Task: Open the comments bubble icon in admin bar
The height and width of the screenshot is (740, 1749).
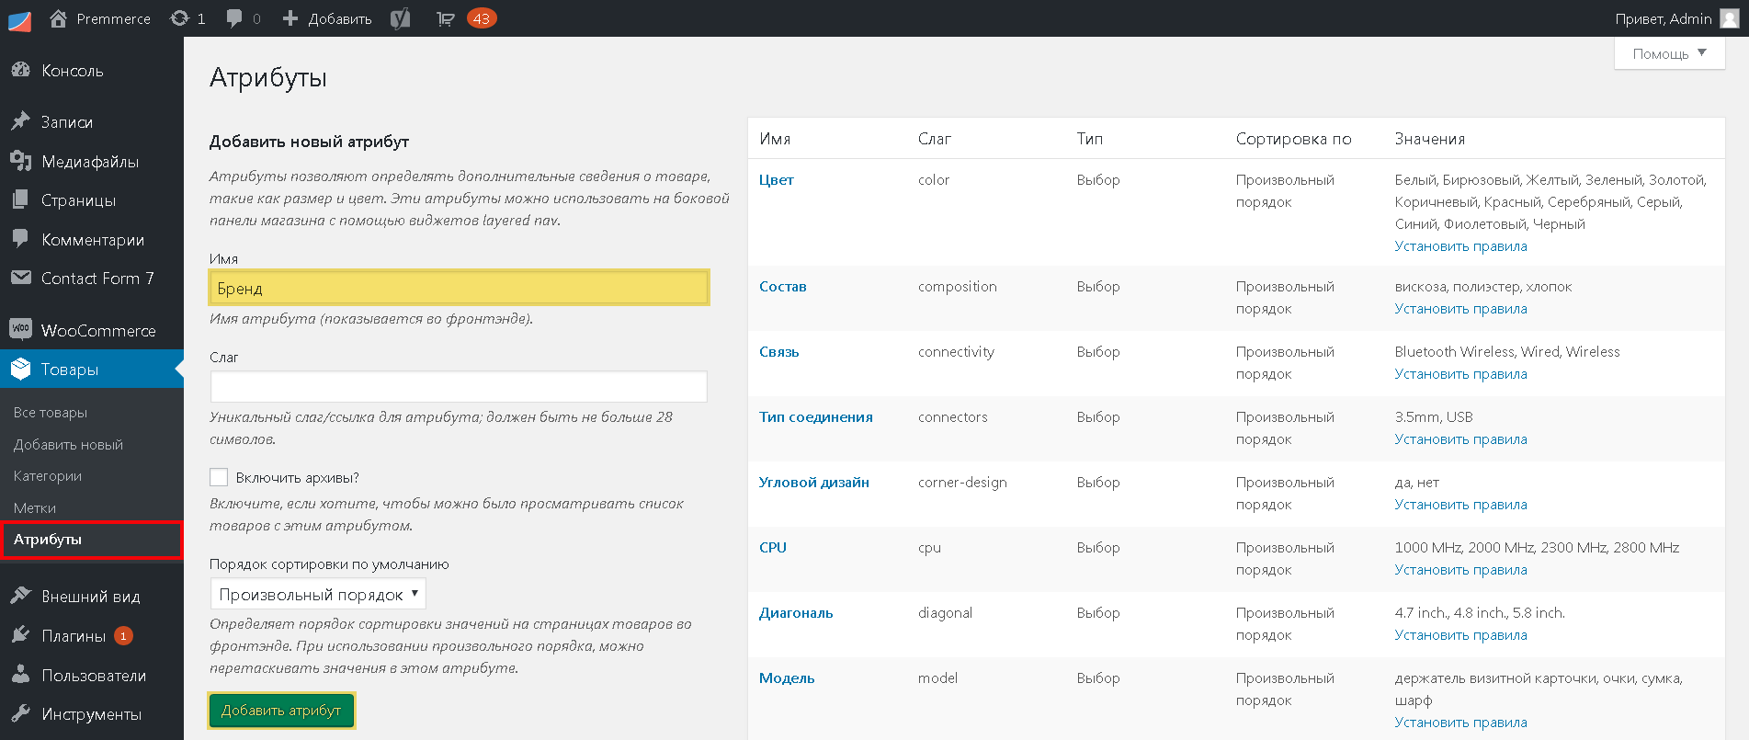Action: click(x=234, y=18)
